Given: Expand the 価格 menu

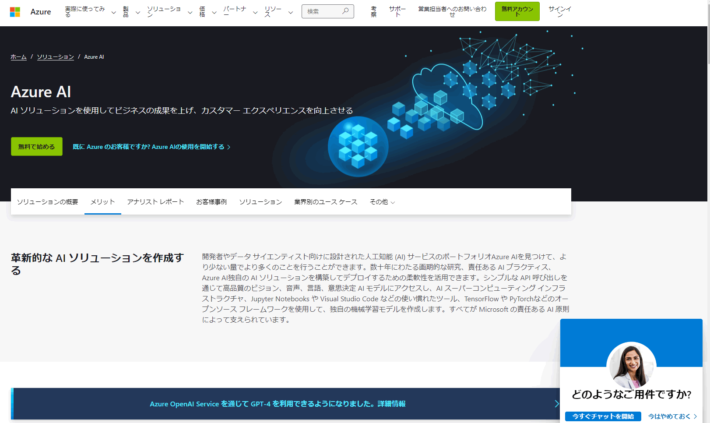Looking at the screenshot, I should [x=208, y=12].
